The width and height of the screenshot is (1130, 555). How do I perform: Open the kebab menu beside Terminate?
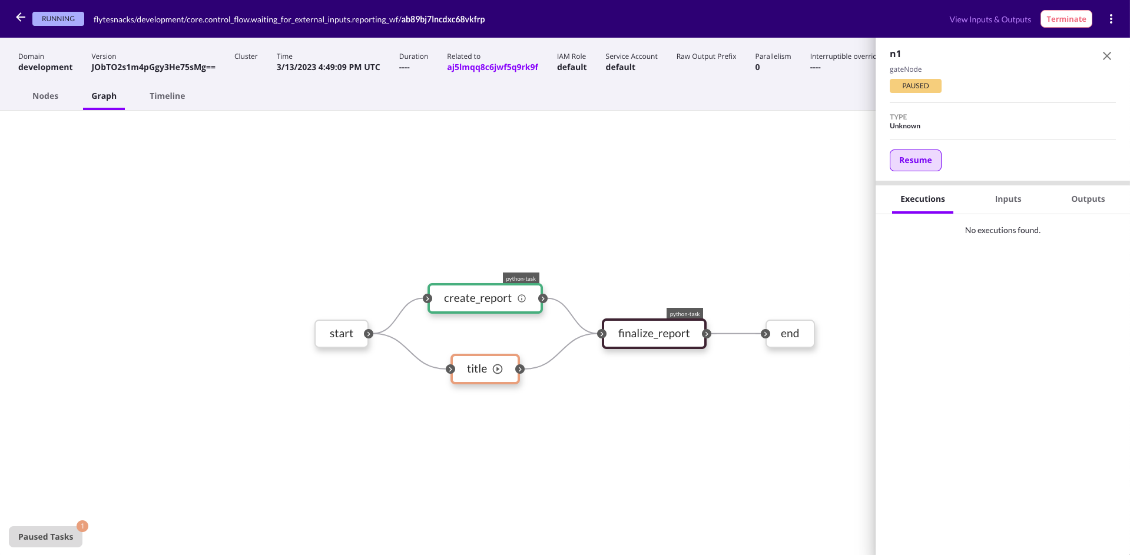point(1111,18)
